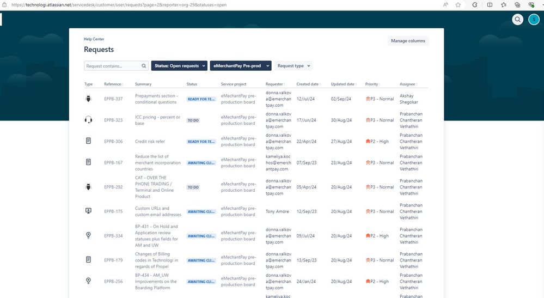Sort by Requester column header
Image resolution: width=544 pixels, height=298 pixels.
[x=275, y=84]
